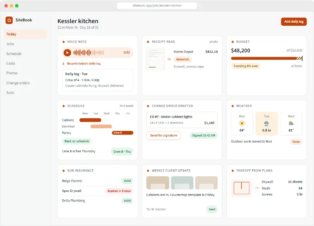The width and height of the screenshot is (314, 226).
Task: Open the Today sidebar item
Action: coord(25,34)
